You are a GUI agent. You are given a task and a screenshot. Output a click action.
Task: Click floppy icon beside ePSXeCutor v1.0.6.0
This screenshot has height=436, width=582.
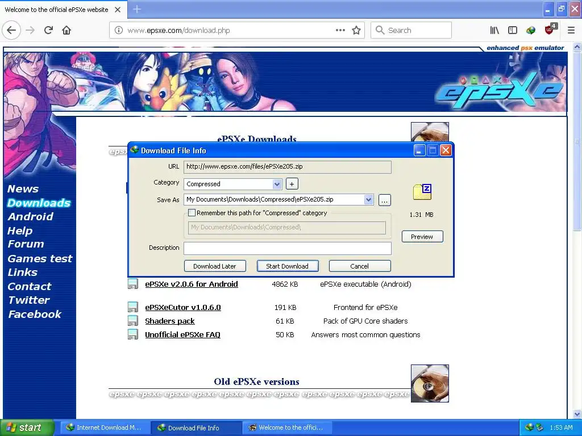[133, 307]
